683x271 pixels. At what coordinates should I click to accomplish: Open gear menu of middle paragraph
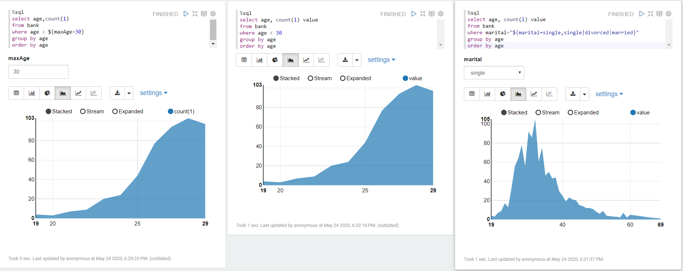point(441,14)
